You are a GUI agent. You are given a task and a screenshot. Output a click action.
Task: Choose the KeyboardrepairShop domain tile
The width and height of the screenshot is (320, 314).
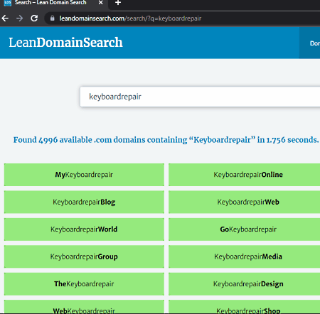coord(244,307)
